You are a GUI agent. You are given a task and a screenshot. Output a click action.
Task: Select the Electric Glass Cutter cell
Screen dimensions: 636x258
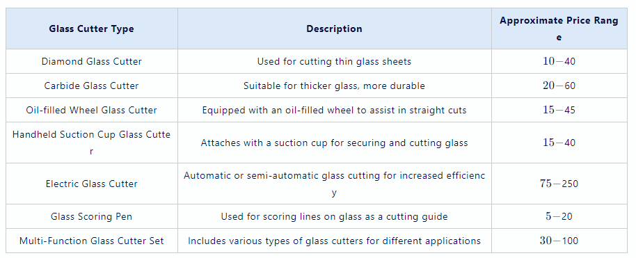(92, 184)
